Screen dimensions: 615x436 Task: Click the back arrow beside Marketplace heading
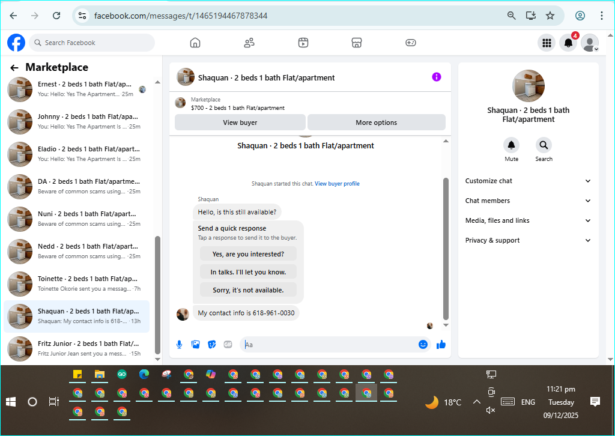[x=14, y=68]
